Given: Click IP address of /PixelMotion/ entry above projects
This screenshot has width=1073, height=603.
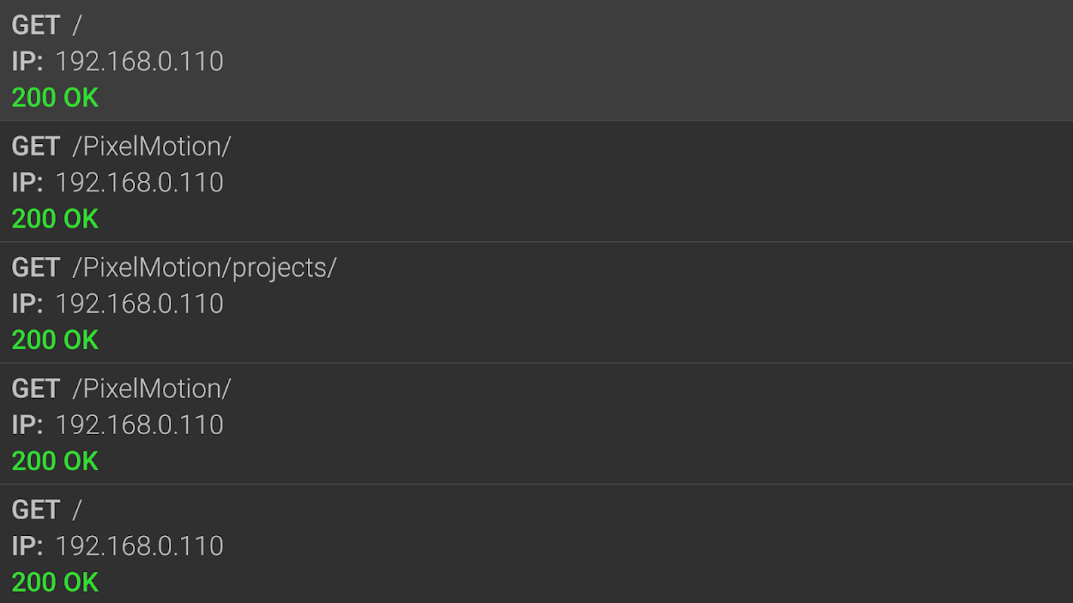Looking at the screenshot, I should pyautogui.click(x=139, y=183).
